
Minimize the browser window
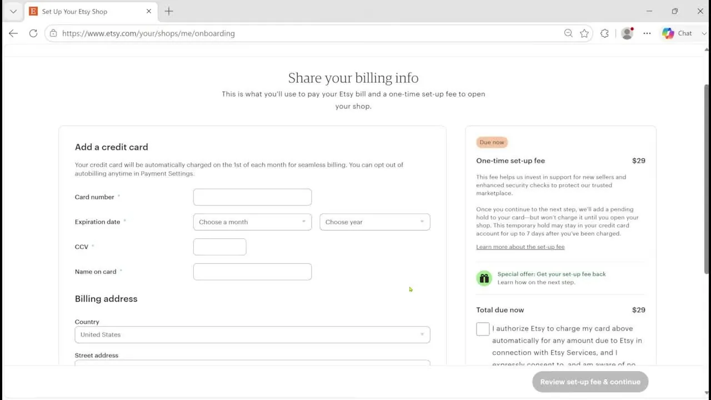coord(649,11)
